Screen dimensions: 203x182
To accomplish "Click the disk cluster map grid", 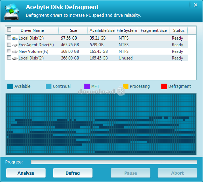I will pyautogui.click(x=101, y=124).
